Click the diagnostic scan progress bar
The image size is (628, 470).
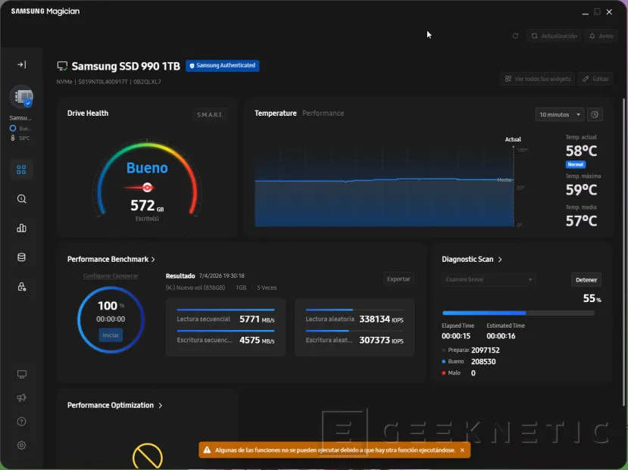pyautogui.click(x=518, y=313)
